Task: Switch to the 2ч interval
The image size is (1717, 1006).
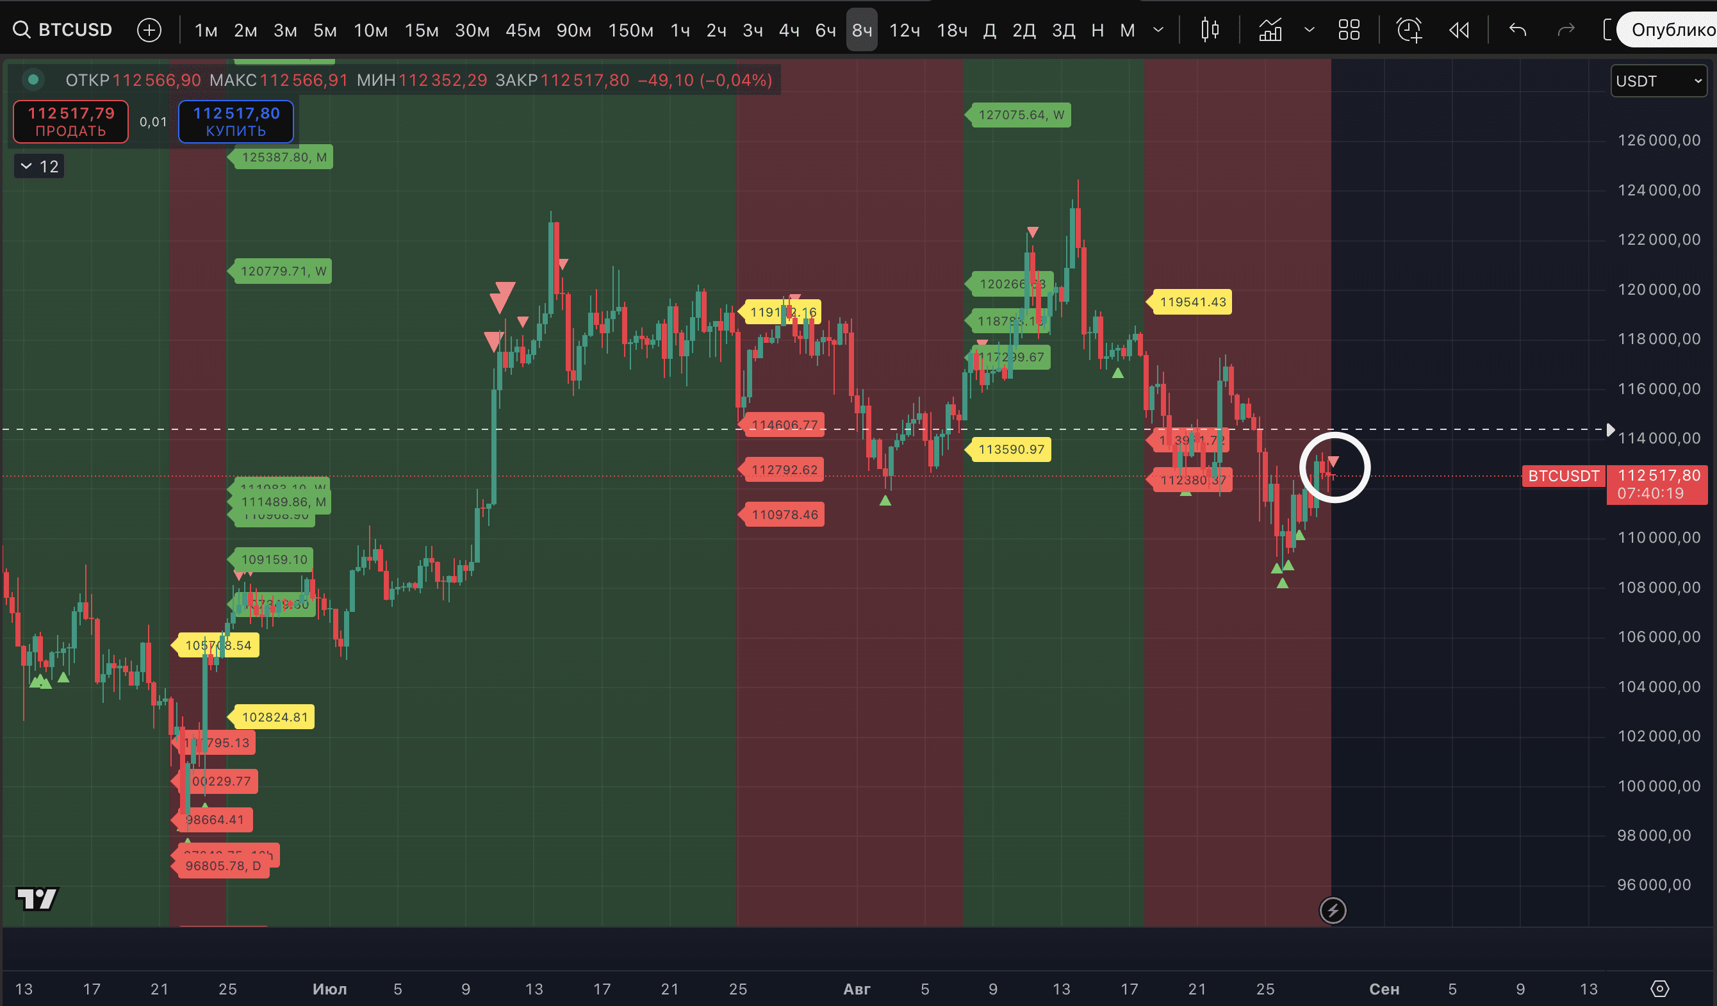Action: pos(716,30)
